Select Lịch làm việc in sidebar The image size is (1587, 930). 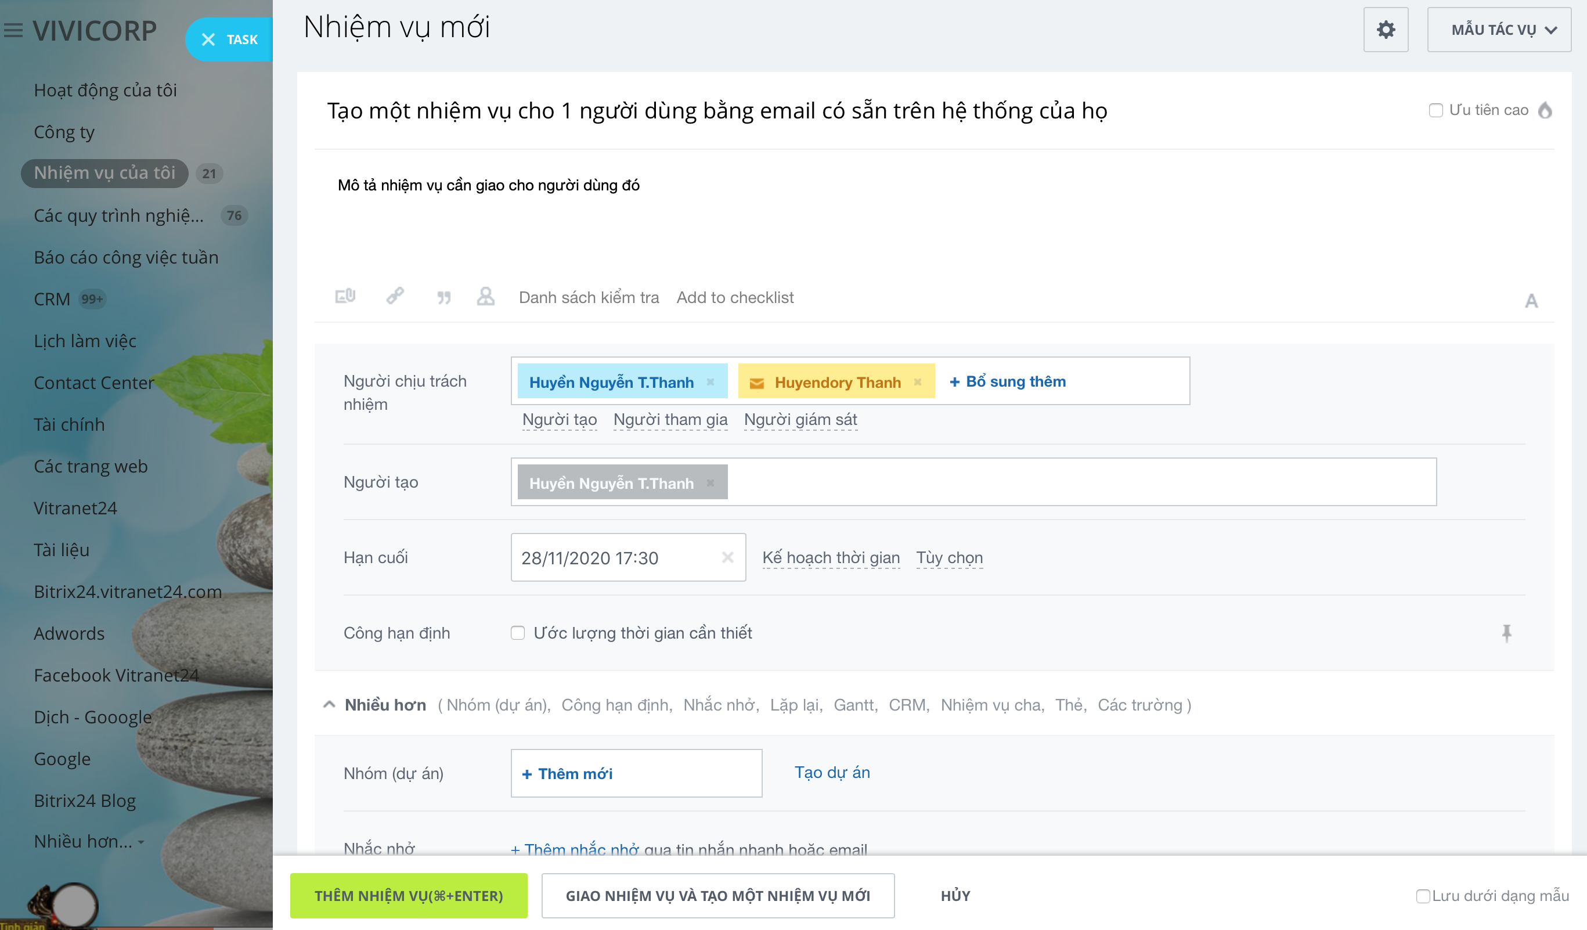(x=85, y=341)
